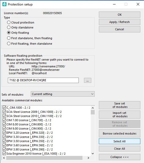The height and width of the screenshot is (163, 144).
Task: Click Borrow selected modules
Action: (120, 133)
